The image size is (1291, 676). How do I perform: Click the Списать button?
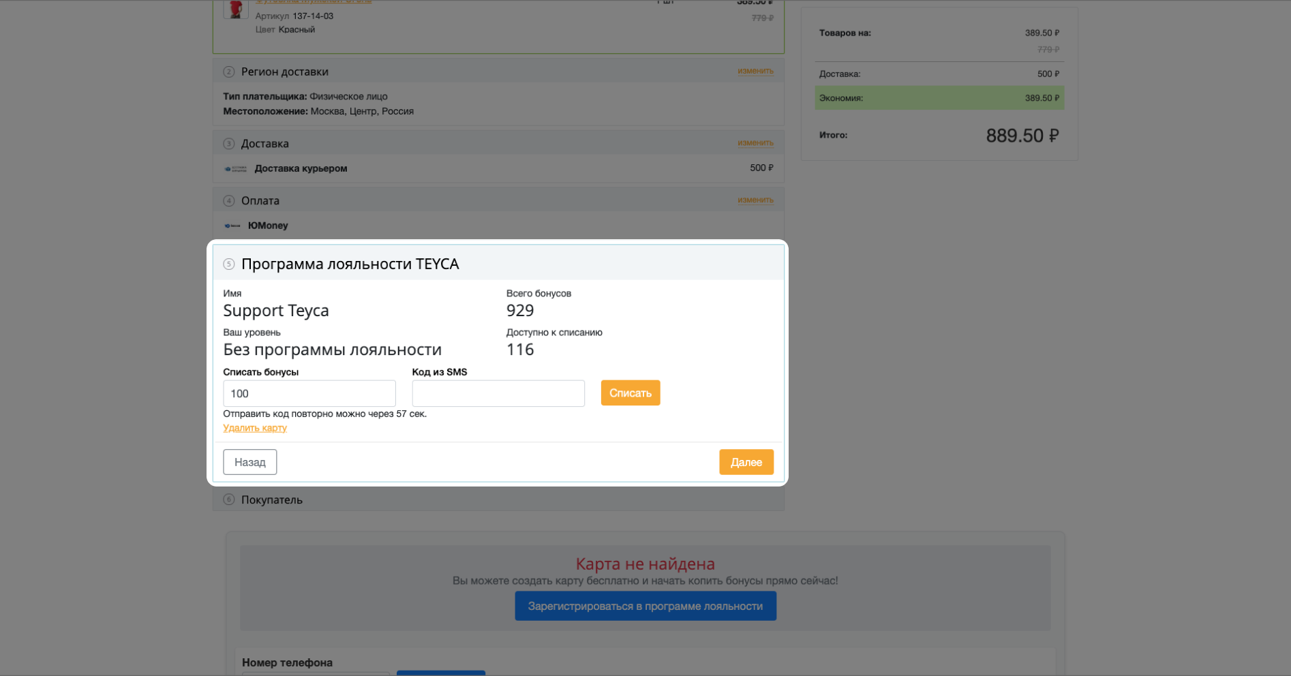point(630,393)
